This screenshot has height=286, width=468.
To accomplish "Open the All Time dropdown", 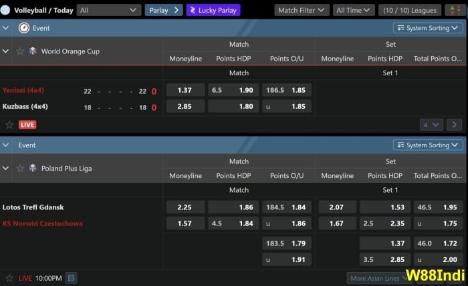I will [x=354, y=11].
